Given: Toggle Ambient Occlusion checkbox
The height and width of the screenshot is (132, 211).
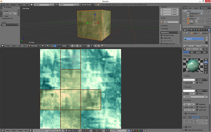Looking at the screenshot, I should point(161,43).
